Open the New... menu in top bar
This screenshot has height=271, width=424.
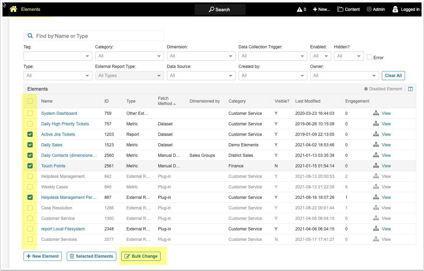click(x=321, y=9)
